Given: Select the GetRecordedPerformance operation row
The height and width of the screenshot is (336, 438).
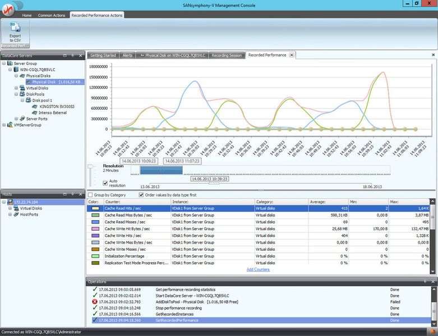Looking at the screenshot, I should coord(261,320).
